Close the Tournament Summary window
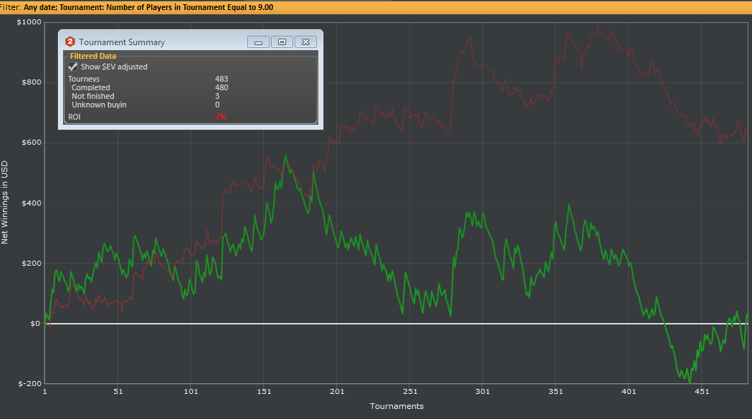 305,42
